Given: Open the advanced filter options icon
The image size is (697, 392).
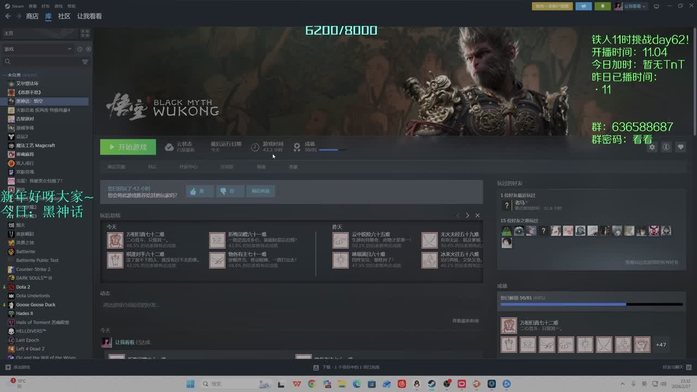Looking at the screenshot, I should click(85, 62).
